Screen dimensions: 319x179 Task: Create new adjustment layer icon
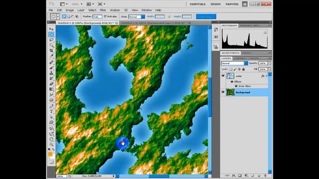coord(246,176)
